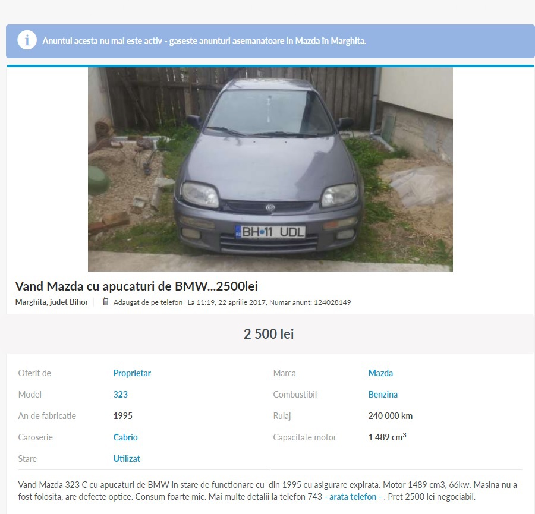Image resolution: width=535 pixels, height=514 pixels.
Task: Click the listing title Vand Mazda cu apucaturi
Action: [x=137, y=286]
